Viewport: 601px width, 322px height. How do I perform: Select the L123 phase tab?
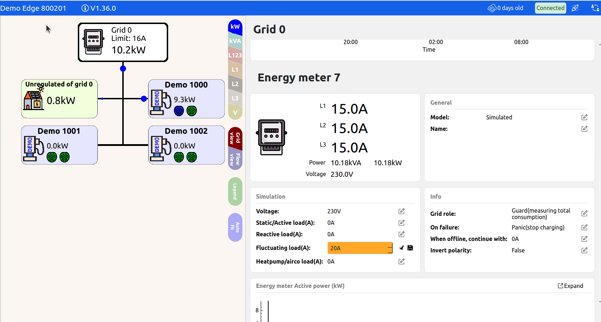(235, 55)
